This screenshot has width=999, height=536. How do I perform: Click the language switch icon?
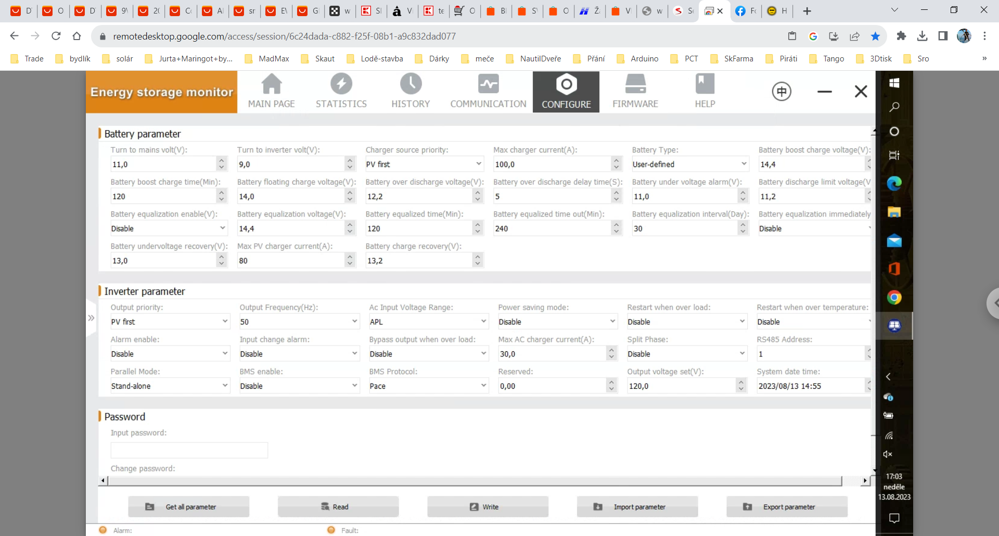[x=782, y=92]
